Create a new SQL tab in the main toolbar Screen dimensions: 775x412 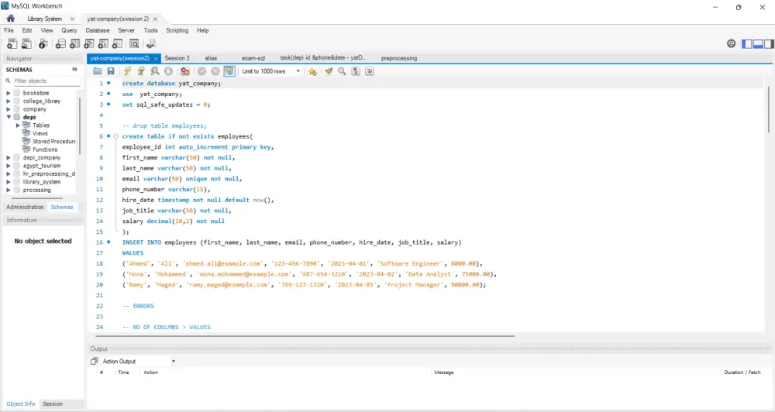pyautogui.click(x=12, y=44)
